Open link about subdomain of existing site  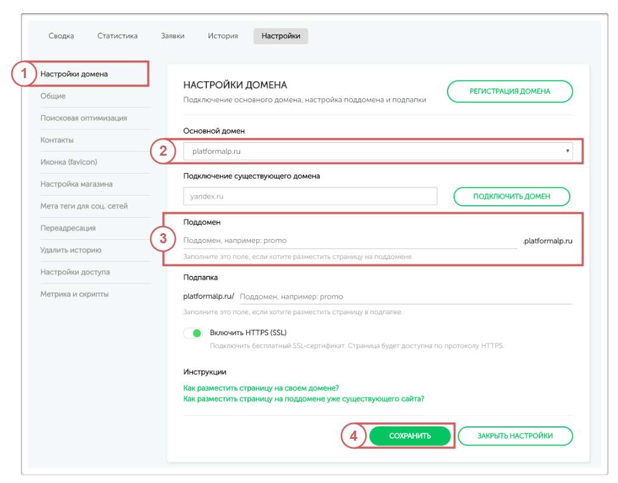(x=304, y=399)
